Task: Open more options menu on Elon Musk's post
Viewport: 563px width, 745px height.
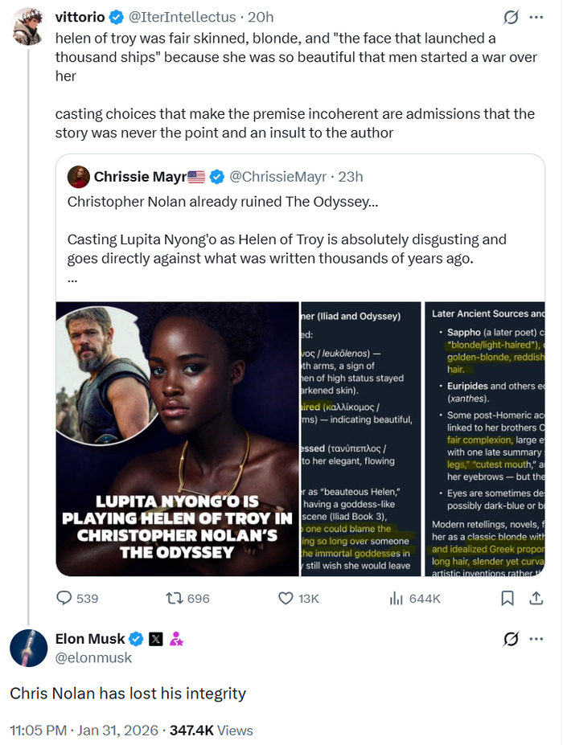Action: click(536, 639)
